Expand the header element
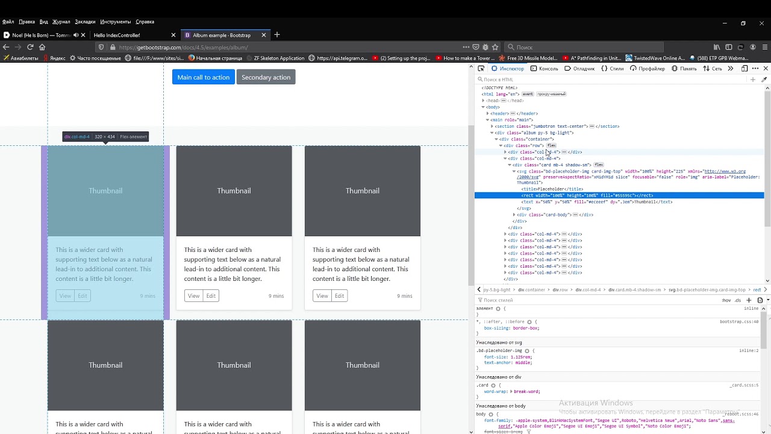This screenshot has width=771, height=434. [x=488, y=113]
